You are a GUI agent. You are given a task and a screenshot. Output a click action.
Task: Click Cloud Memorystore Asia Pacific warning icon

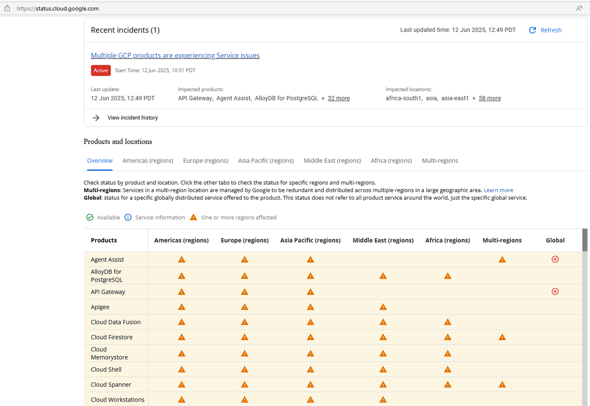click(x=310, y=353)
